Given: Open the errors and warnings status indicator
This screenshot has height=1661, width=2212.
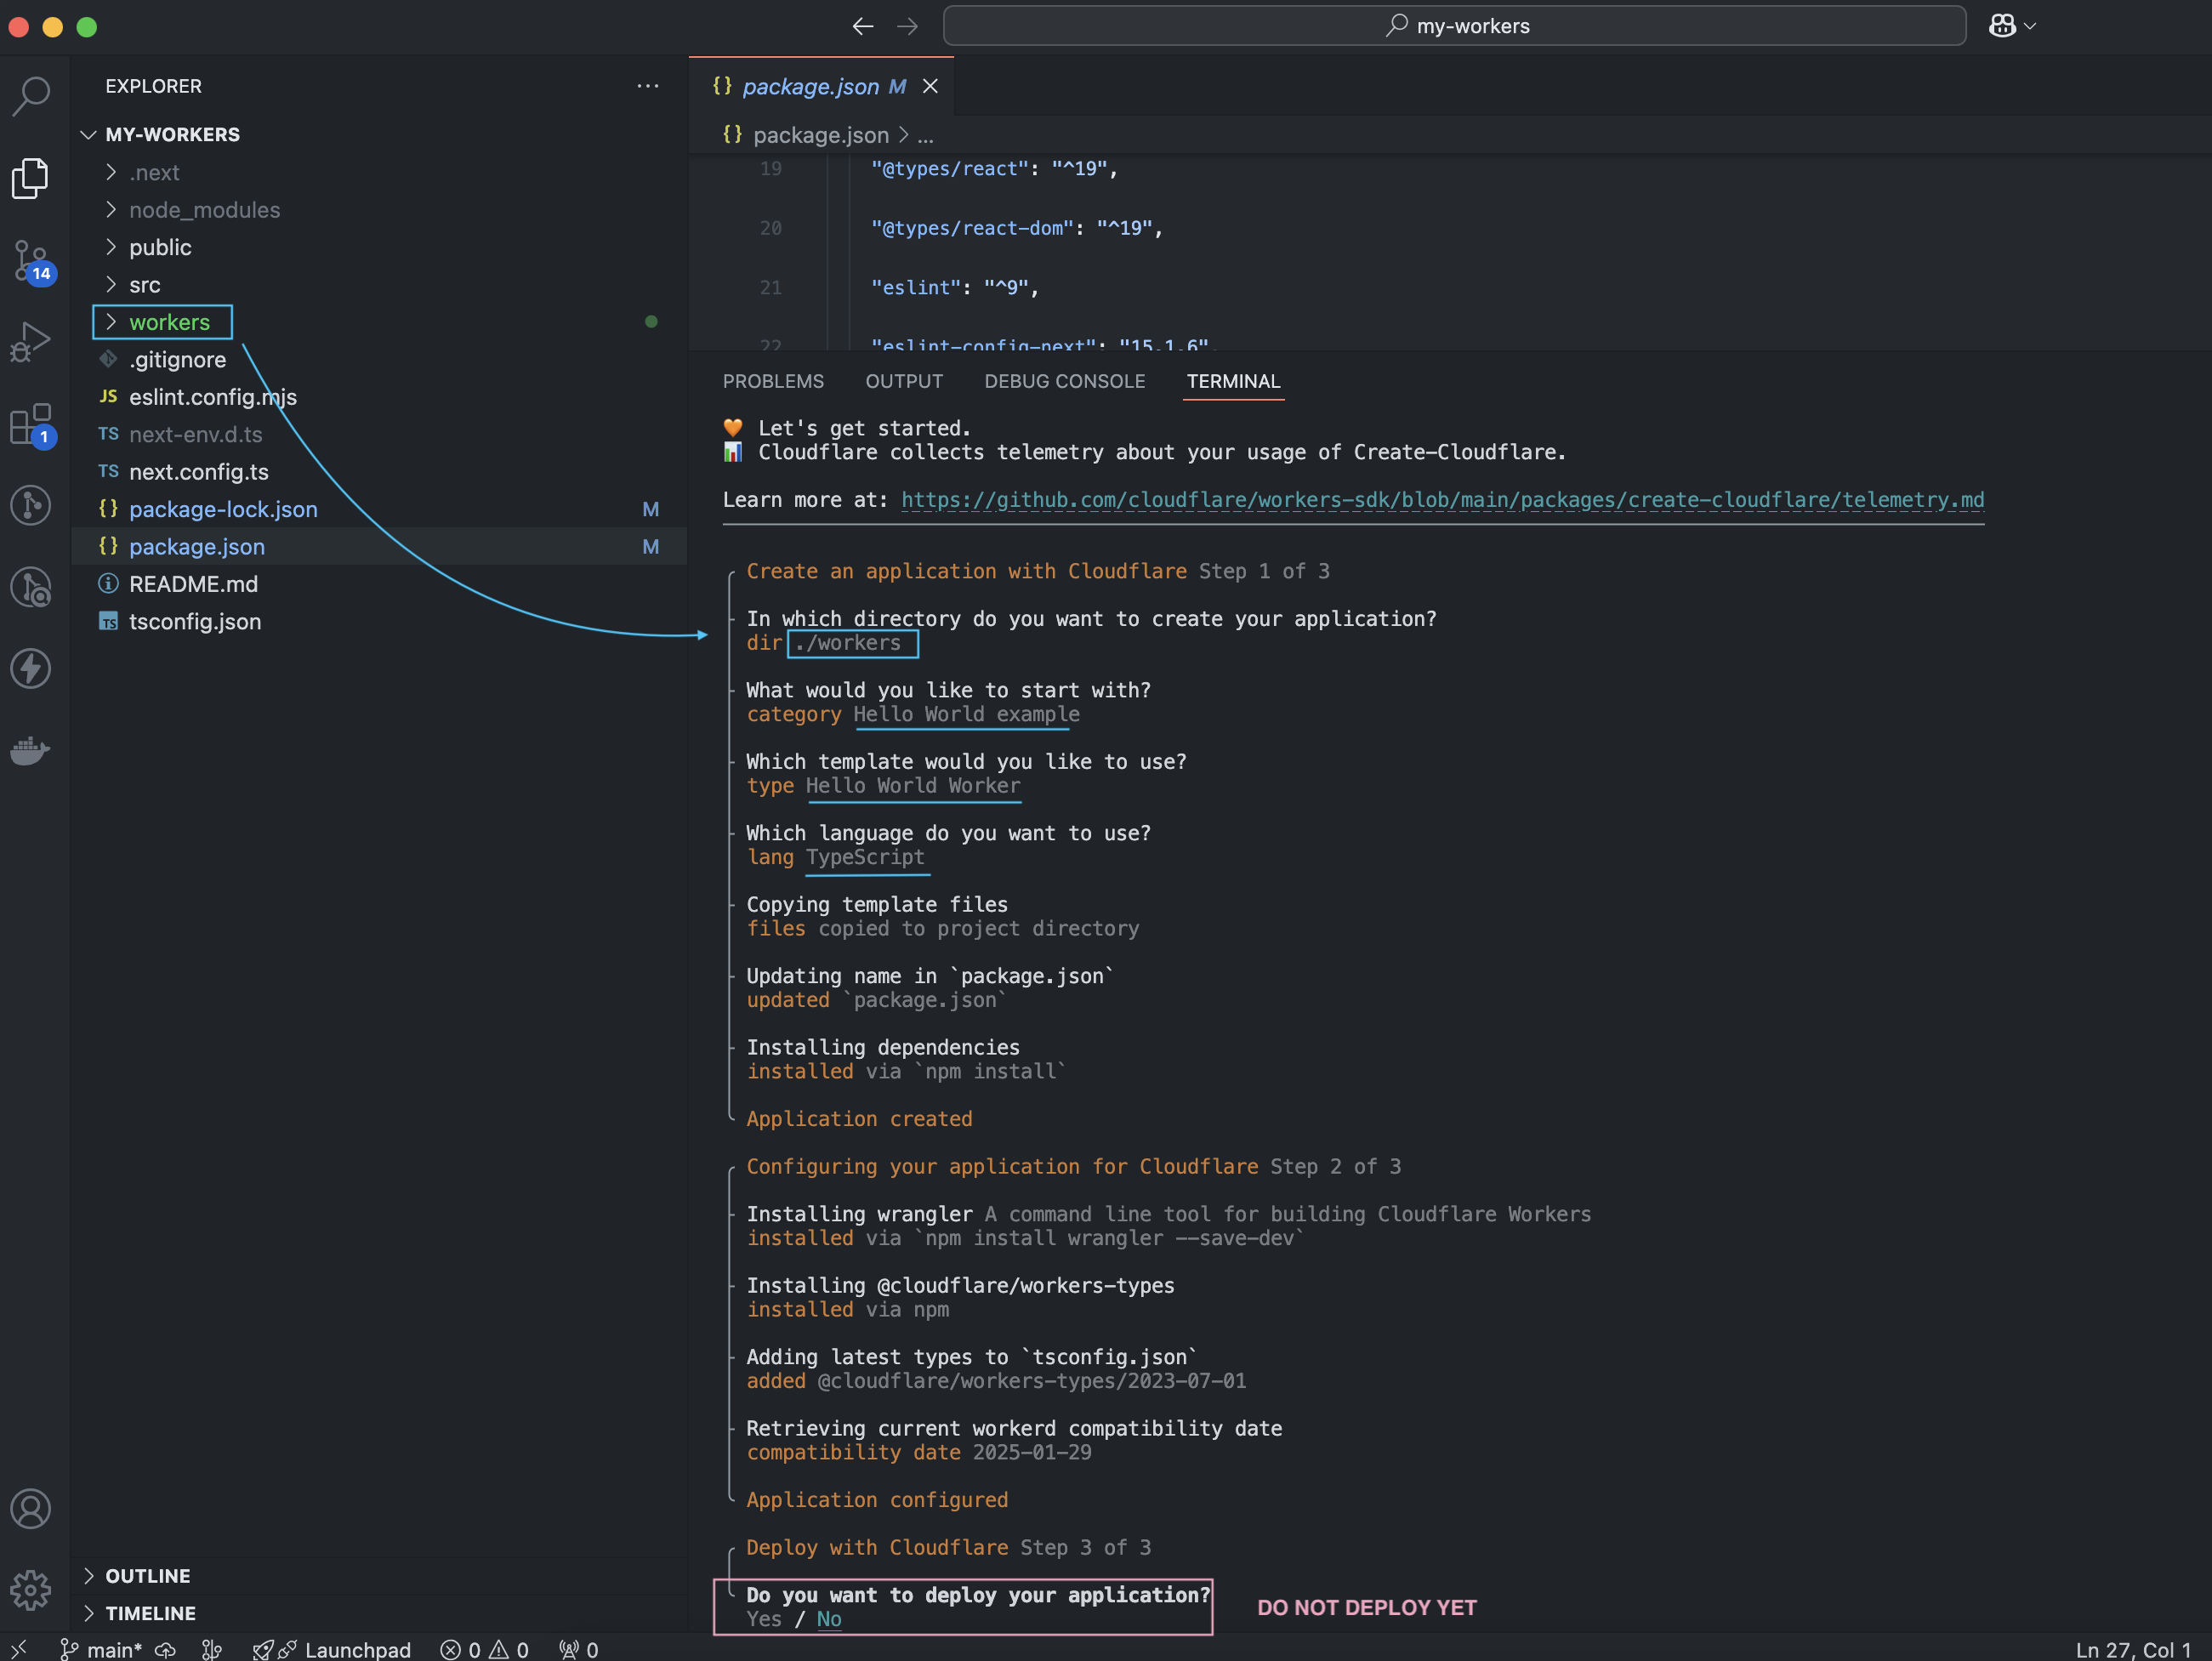Looking at the screenshot, I should (x=485, y=1649).
